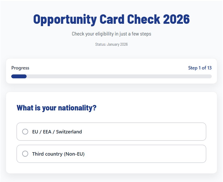Click the word "Switzerland" in the first option

coord(69,132)
